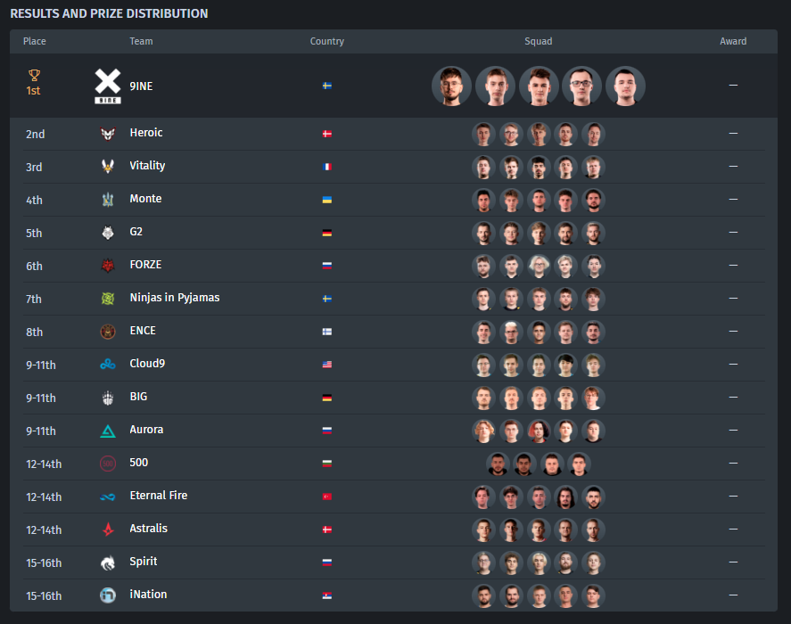Click the Results and Prize Distribution heading

[x=109, y=13]
